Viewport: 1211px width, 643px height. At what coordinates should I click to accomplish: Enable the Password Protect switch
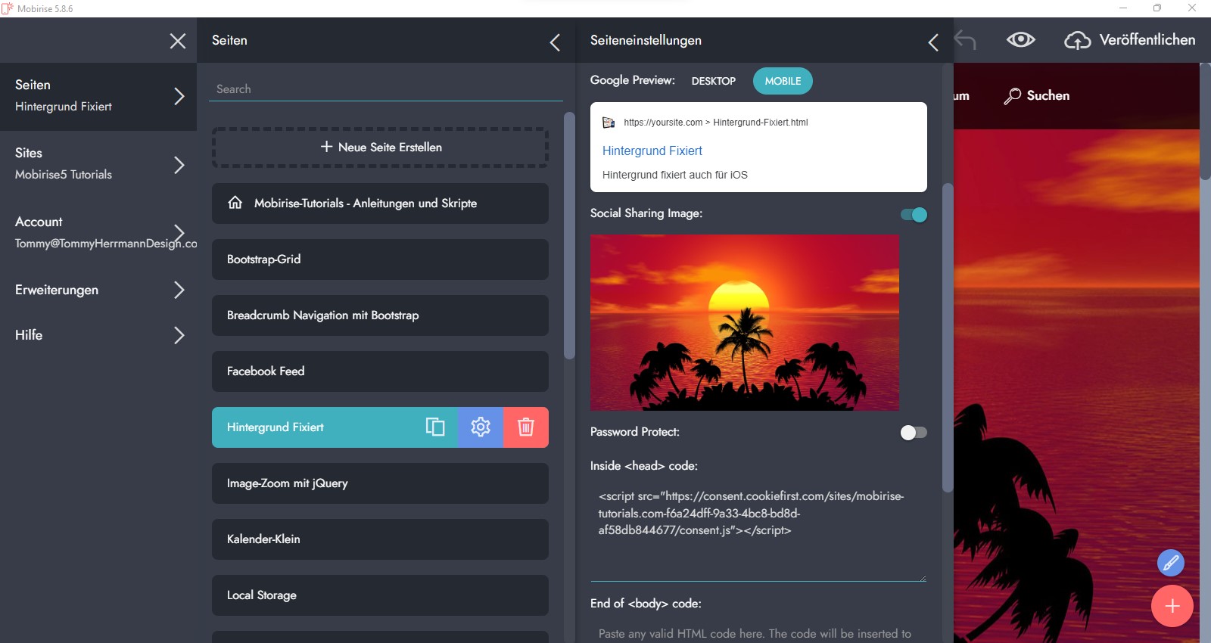[914, 433]
